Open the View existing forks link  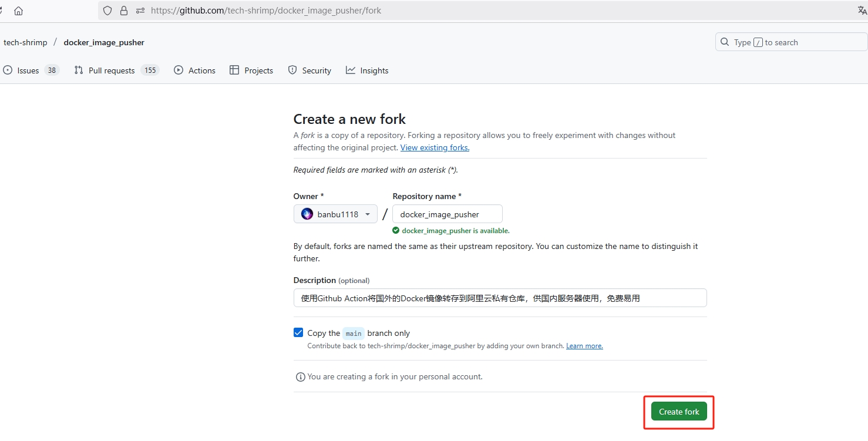(435, 148)
